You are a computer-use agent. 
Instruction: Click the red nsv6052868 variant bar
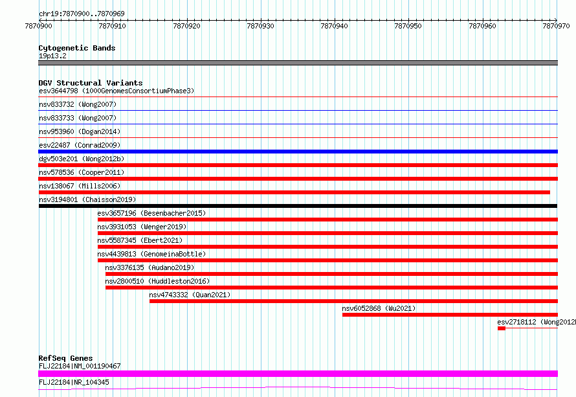click(x=450, y=315)
